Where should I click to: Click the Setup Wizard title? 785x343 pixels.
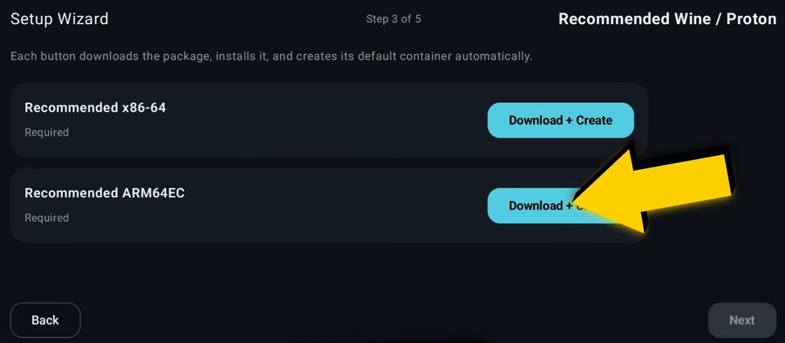(x=59, y=19)
